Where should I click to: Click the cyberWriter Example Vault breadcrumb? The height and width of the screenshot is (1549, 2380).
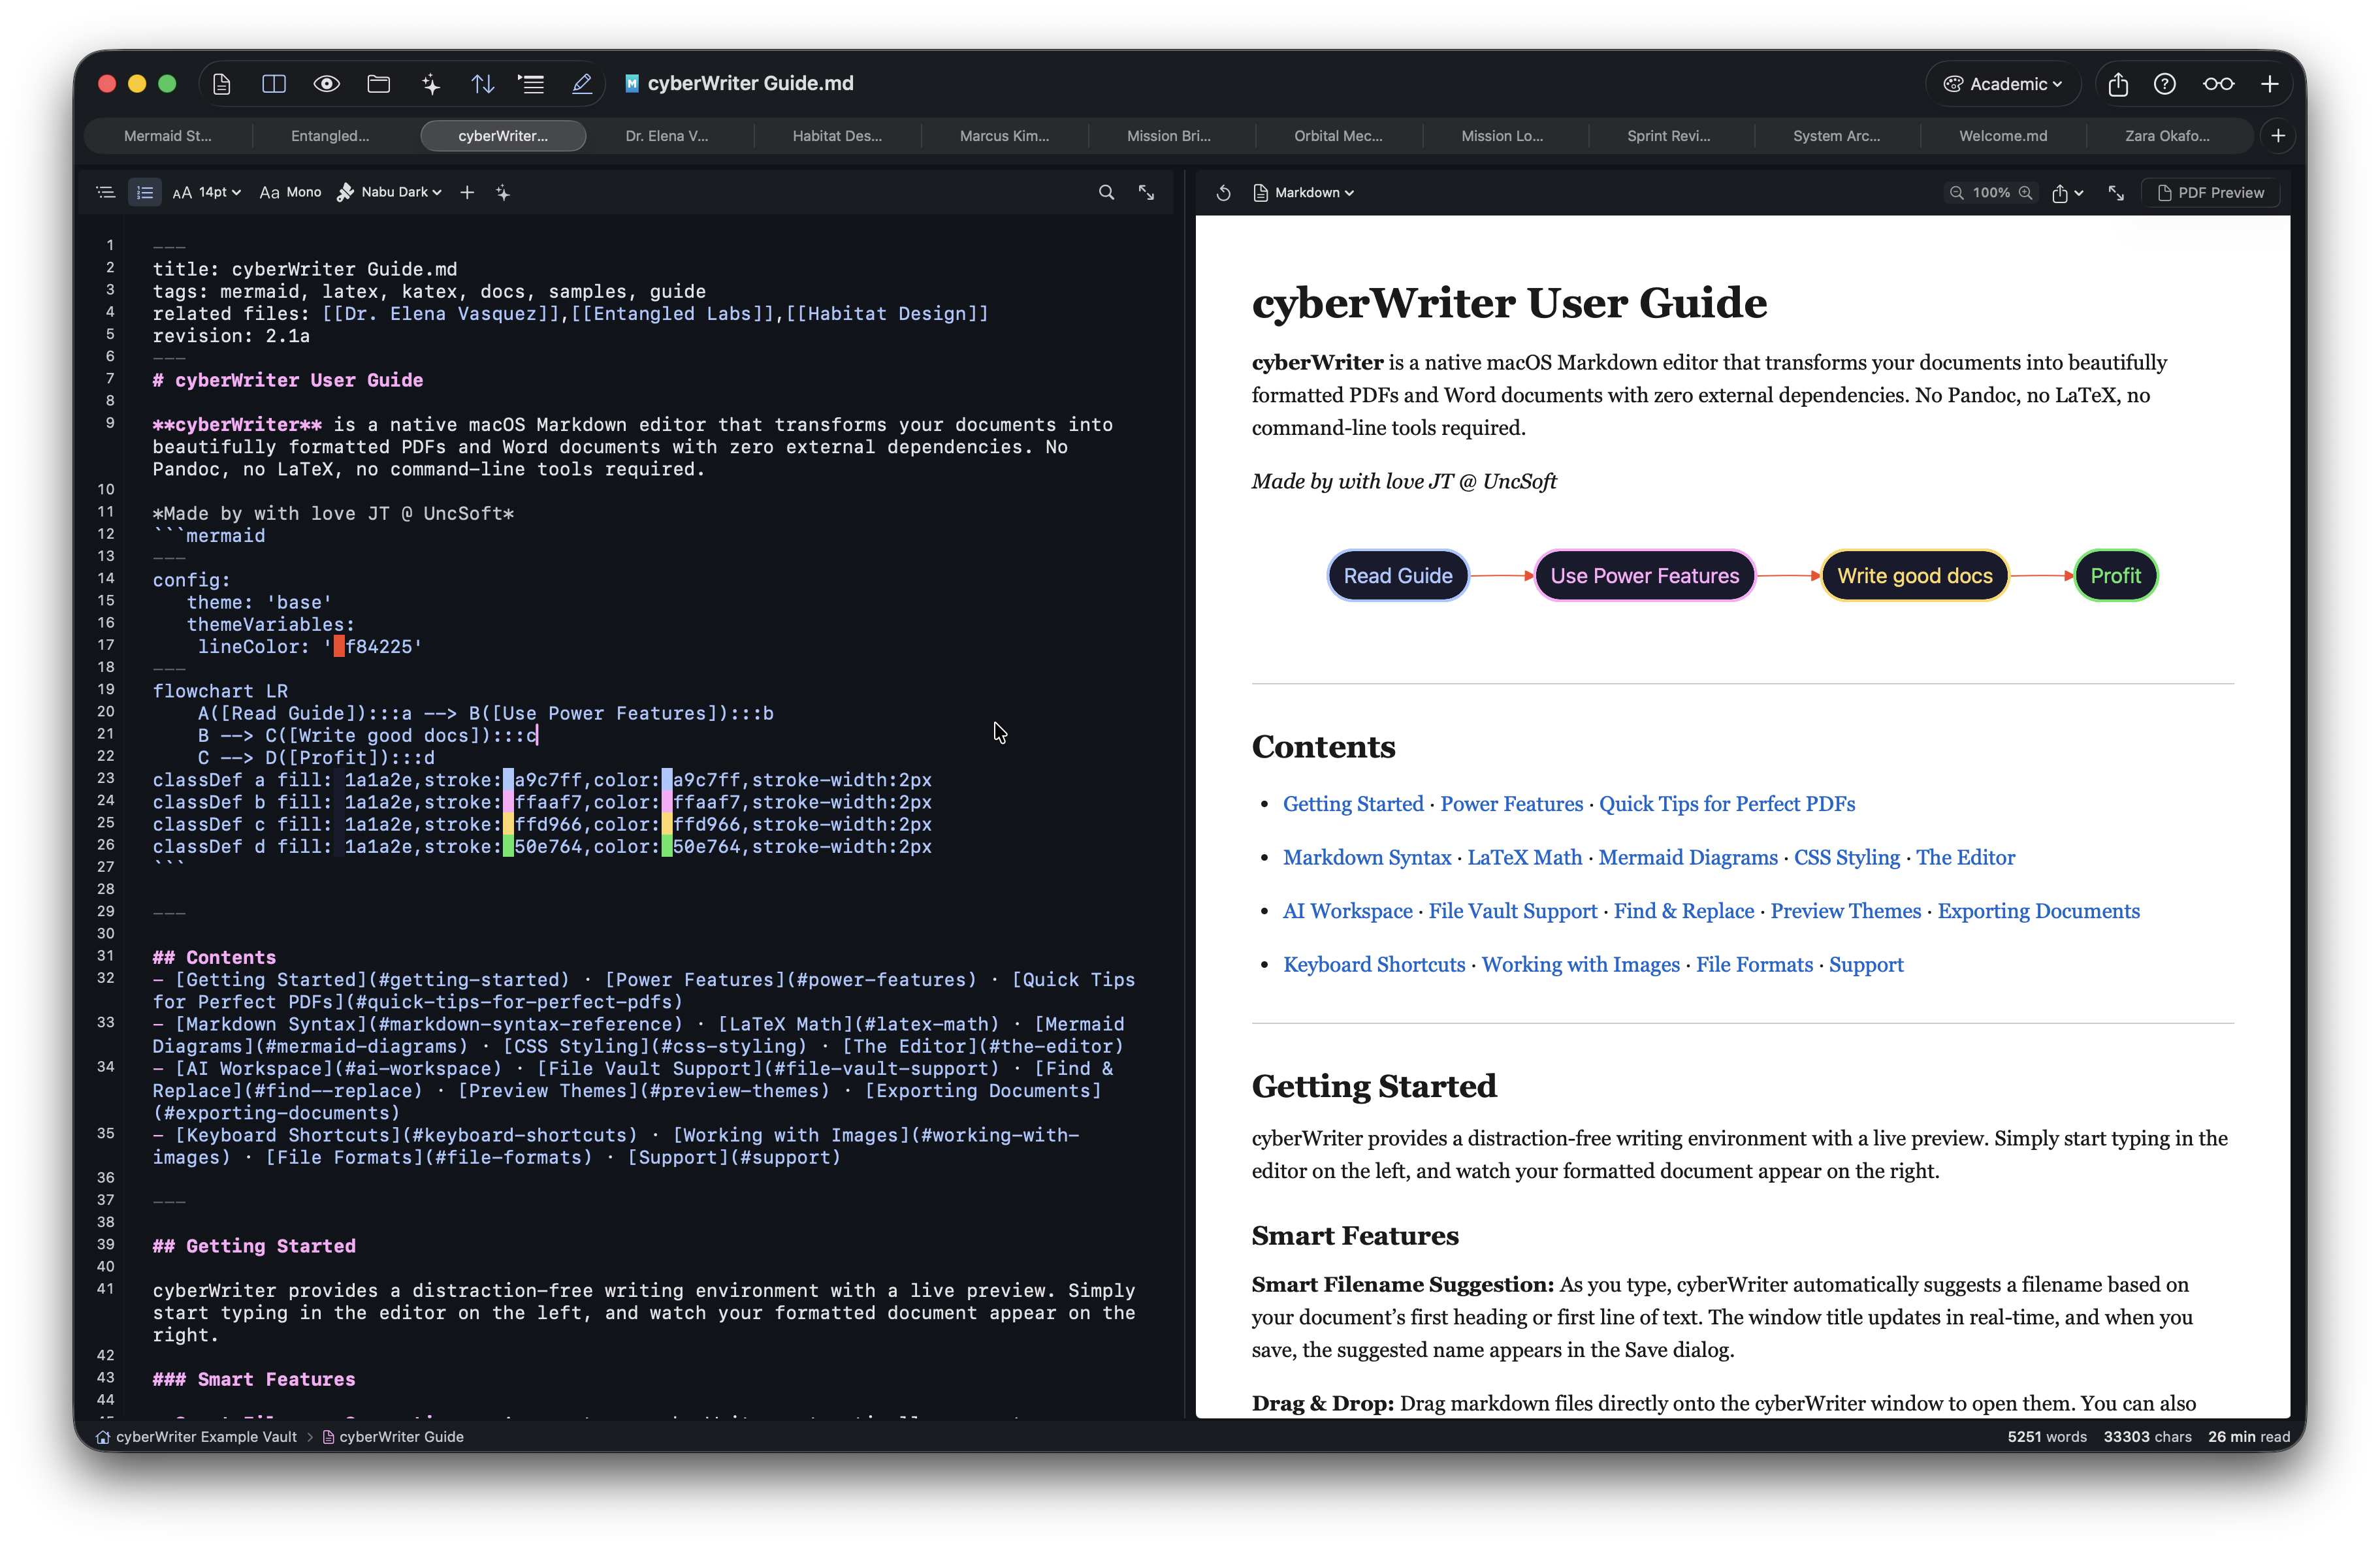(x=205, y=1437)
